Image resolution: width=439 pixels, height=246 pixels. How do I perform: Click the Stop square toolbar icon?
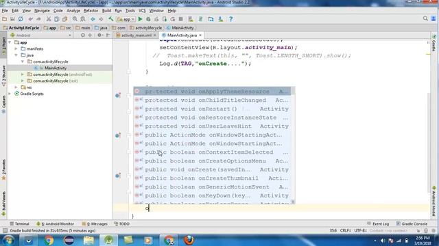pos(181,19)
